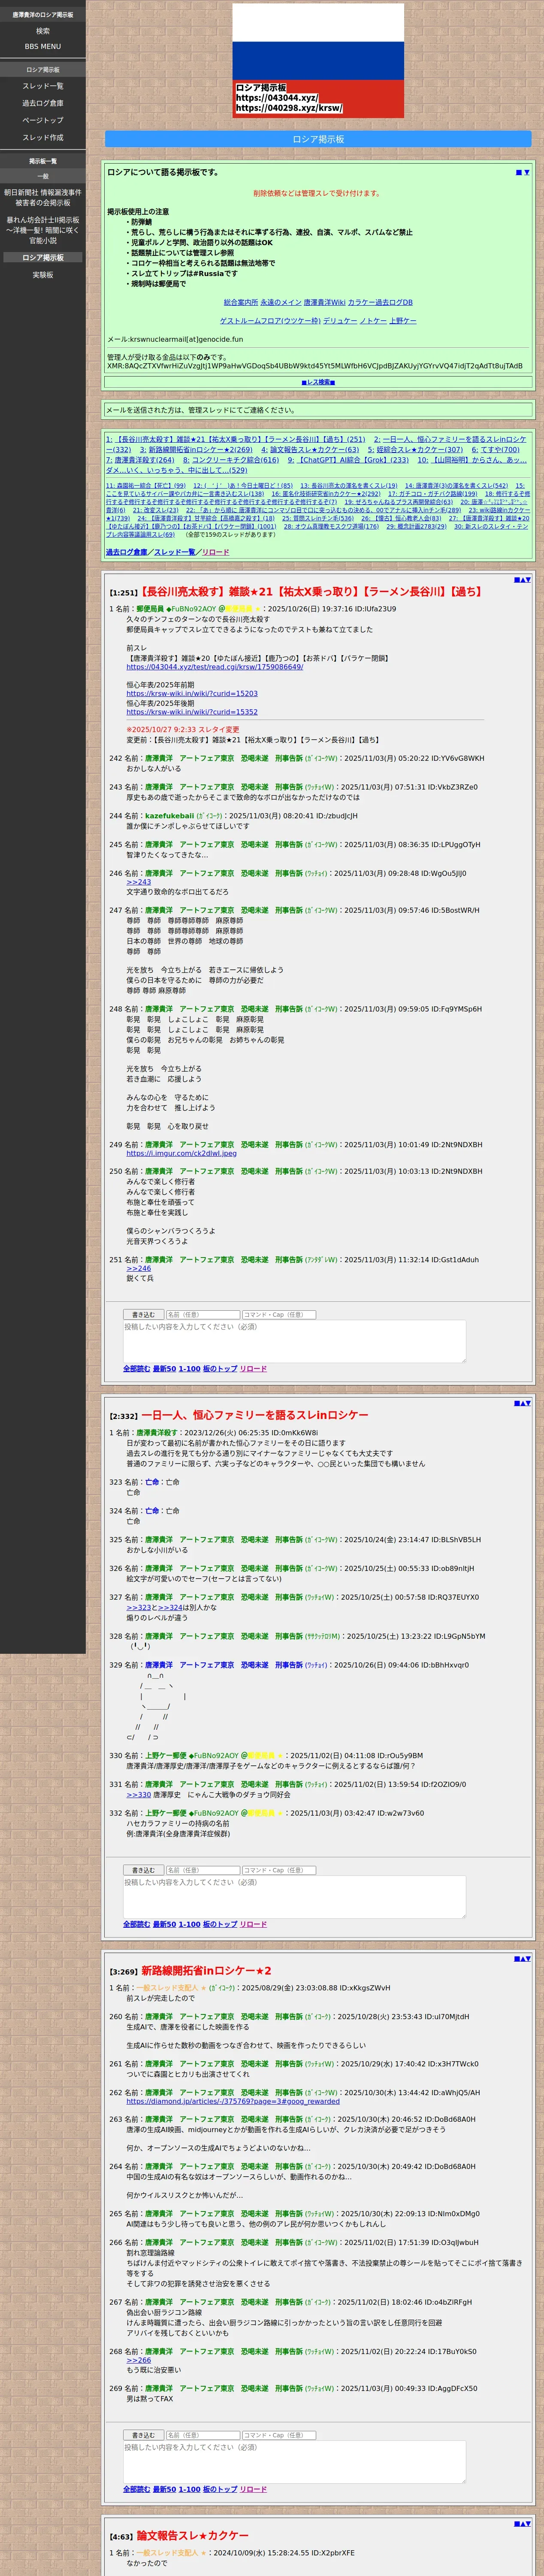Click the ▼ arrow in thread 1 header
Image resolution: width=544 pixels, height=2576 pixels.
click(528, 579)
